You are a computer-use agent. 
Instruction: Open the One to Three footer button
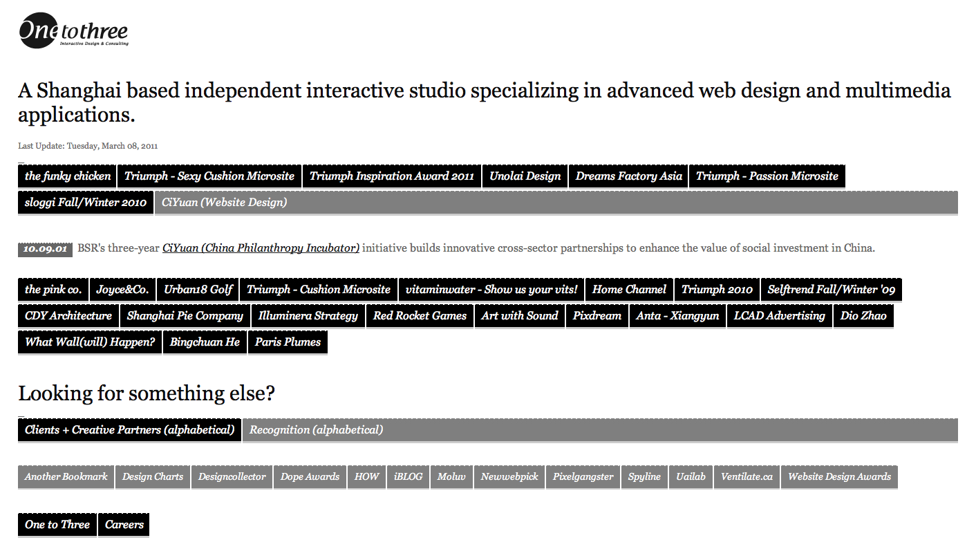[57, 525]
